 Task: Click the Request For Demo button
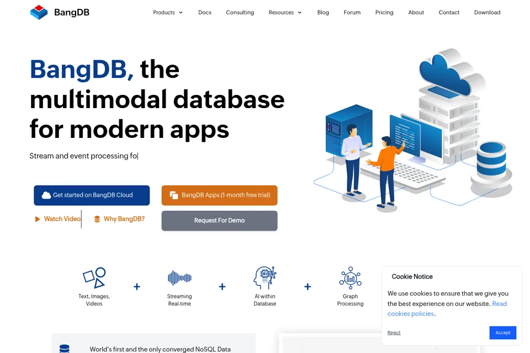[219, 221]
